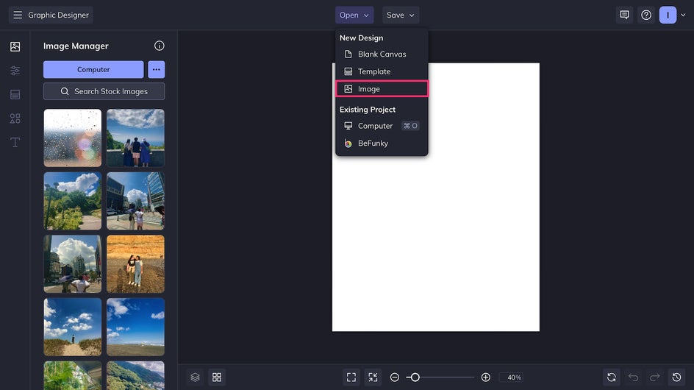
Task: Click the Graphic Designer title label
Action: point(58,15)
